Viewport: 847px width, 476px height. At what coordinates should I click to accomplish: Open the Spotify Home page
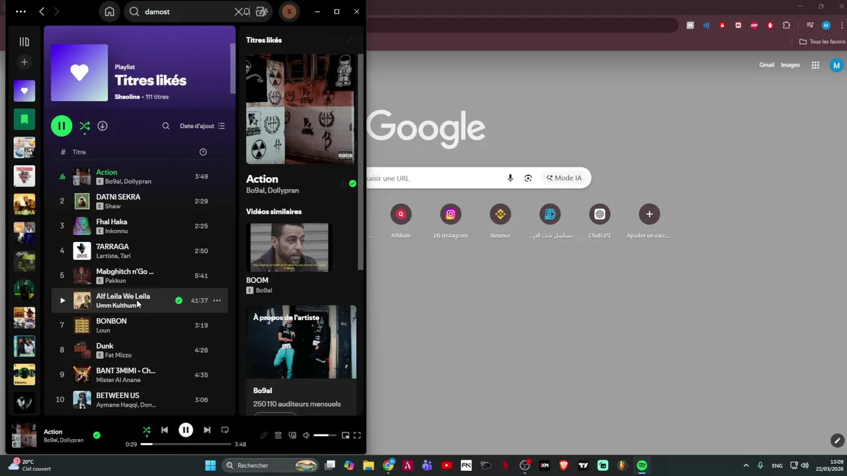pyautogui.click(x=110, y=12)
